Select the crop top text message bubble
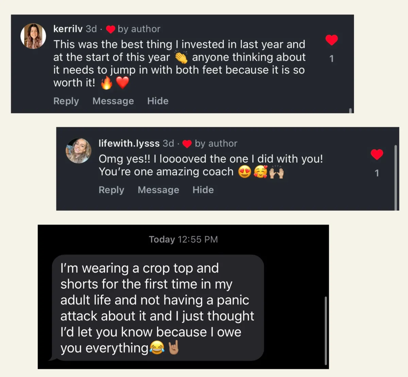The width and height of the screenshot is (408, 377). pyautogui.click(x=157, y=308)
